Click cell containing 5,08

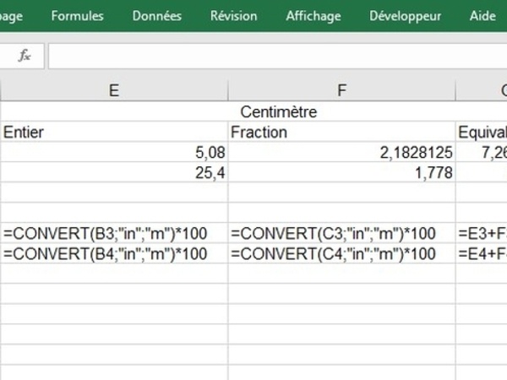[114, 153]
